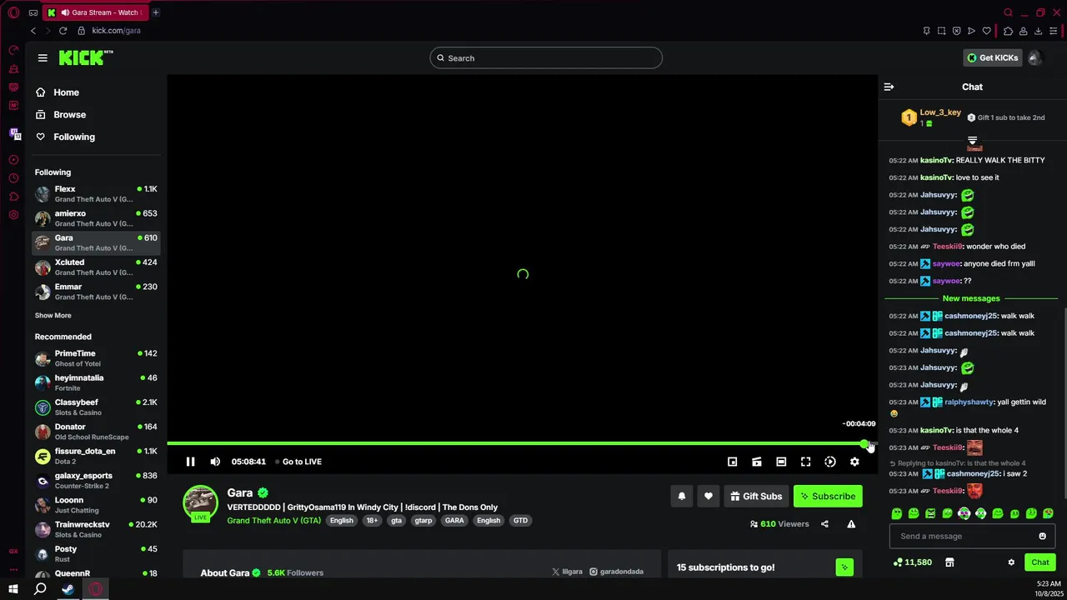Viewport: 1067px width, 600px height.
Task: Open Following in the sidebar
Action: coord(73,137)
